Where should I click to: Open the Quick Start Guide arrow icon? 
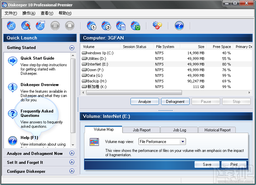(13, 61)
